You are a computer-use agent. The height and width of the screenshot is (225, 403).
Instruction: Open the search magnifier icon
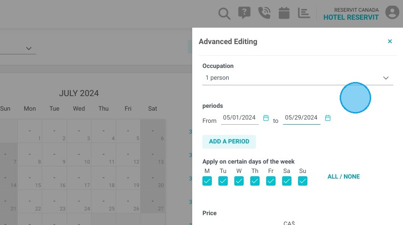point(224,14)
